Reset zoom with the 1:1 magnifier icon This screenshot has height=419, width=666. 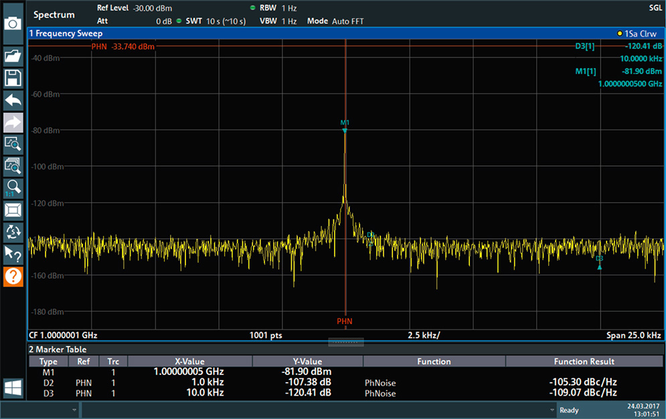13,187
